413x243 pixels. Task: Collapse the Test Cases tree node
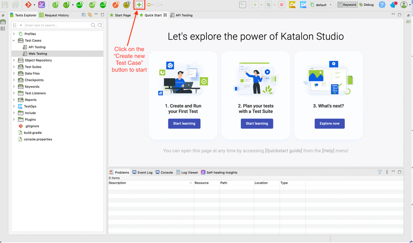(x=13, y=40)
